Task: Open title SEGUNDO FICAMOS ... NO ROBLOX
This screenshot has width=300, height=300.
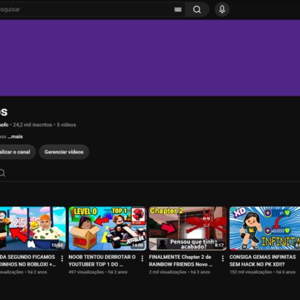Action: click(x=28, y=260)
